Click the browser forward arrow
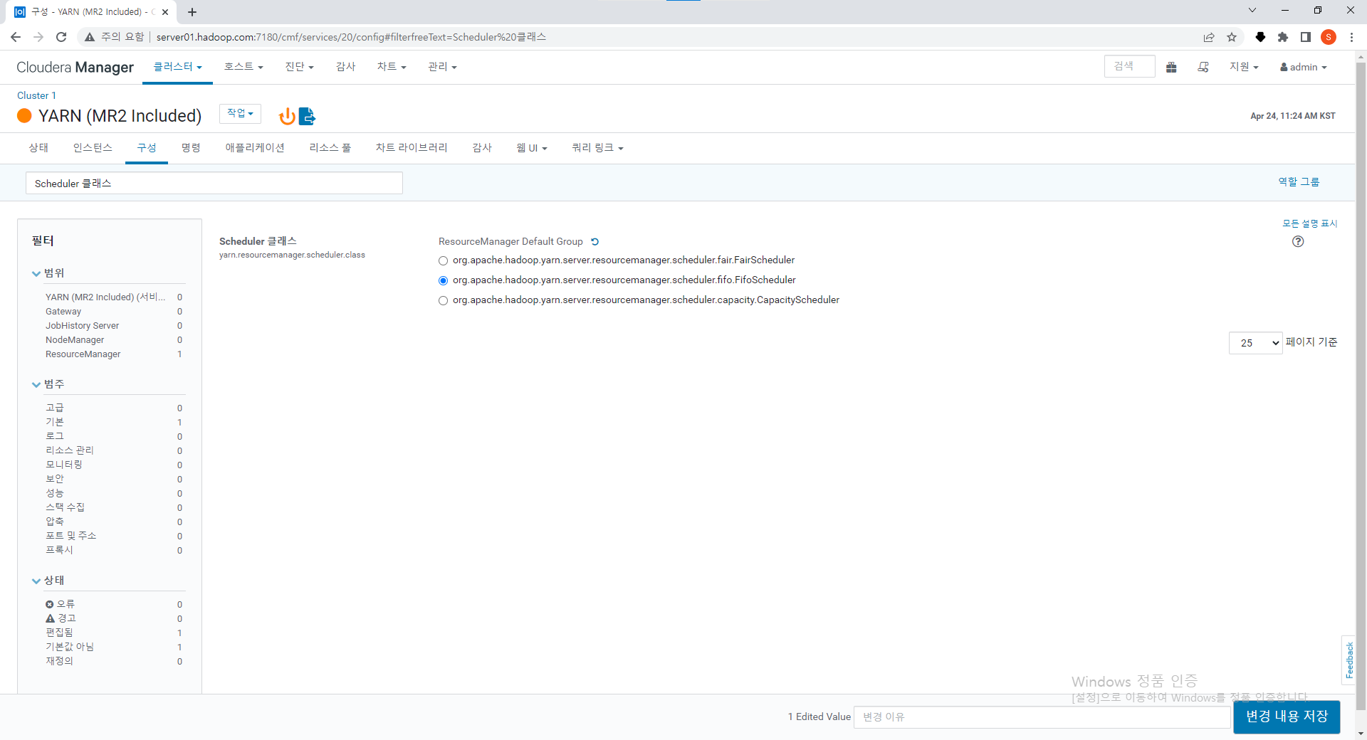The height and width of the screenshot is (740, 1367). pyautogui.click(x=38, y=37)
